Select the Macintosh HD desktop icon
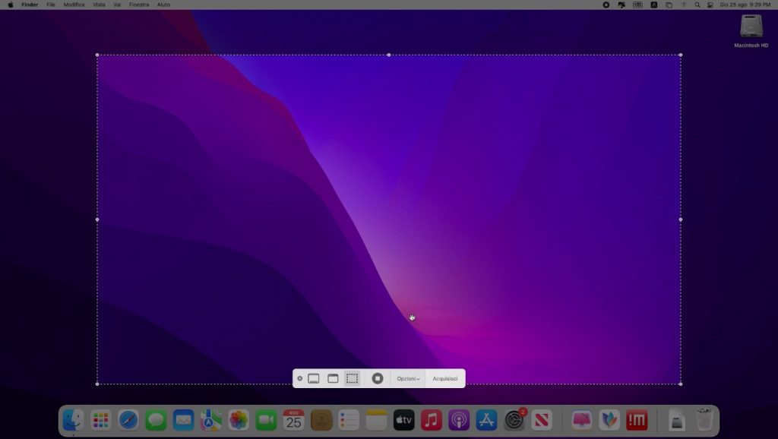The width and height of the screenshot is (778, 439). (x=751, y=29)
